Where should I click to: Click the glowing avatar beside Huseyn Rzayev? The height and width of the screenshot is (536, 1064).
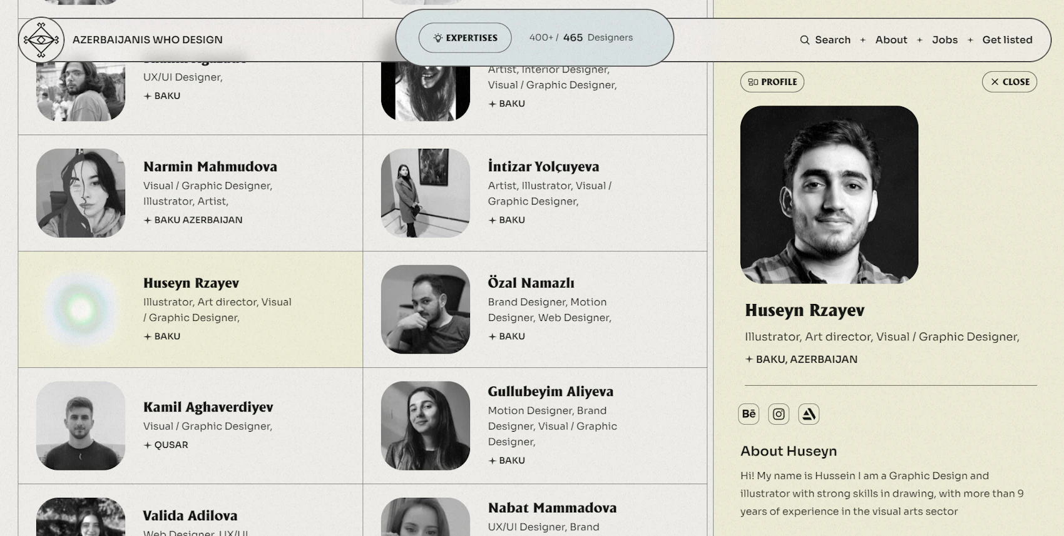81,310
